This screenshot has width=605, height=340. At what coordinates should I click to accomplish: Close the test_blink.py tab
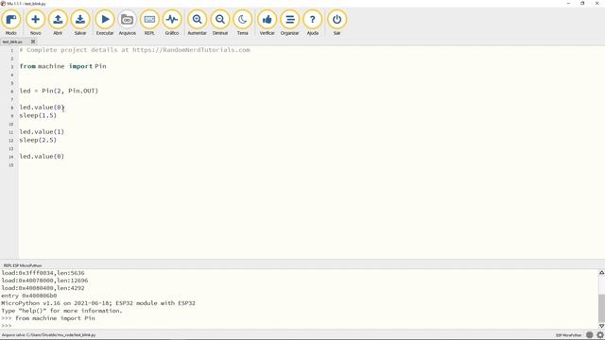[33, 42]
